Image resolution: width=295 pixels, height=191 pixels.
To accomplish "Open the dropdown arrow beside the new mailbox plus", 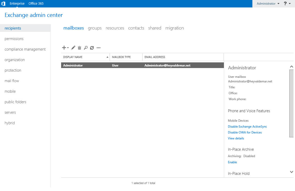I will point(68,48).
